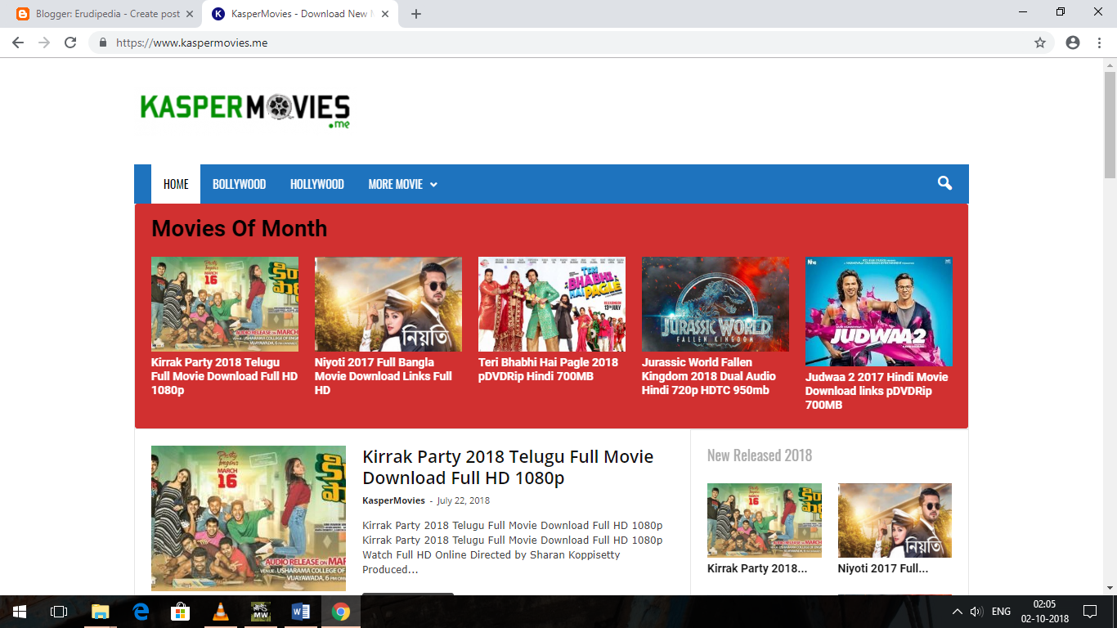Open Microsoft Store from the taskbar
The image size is (1117, 628).
click(180, 612)
